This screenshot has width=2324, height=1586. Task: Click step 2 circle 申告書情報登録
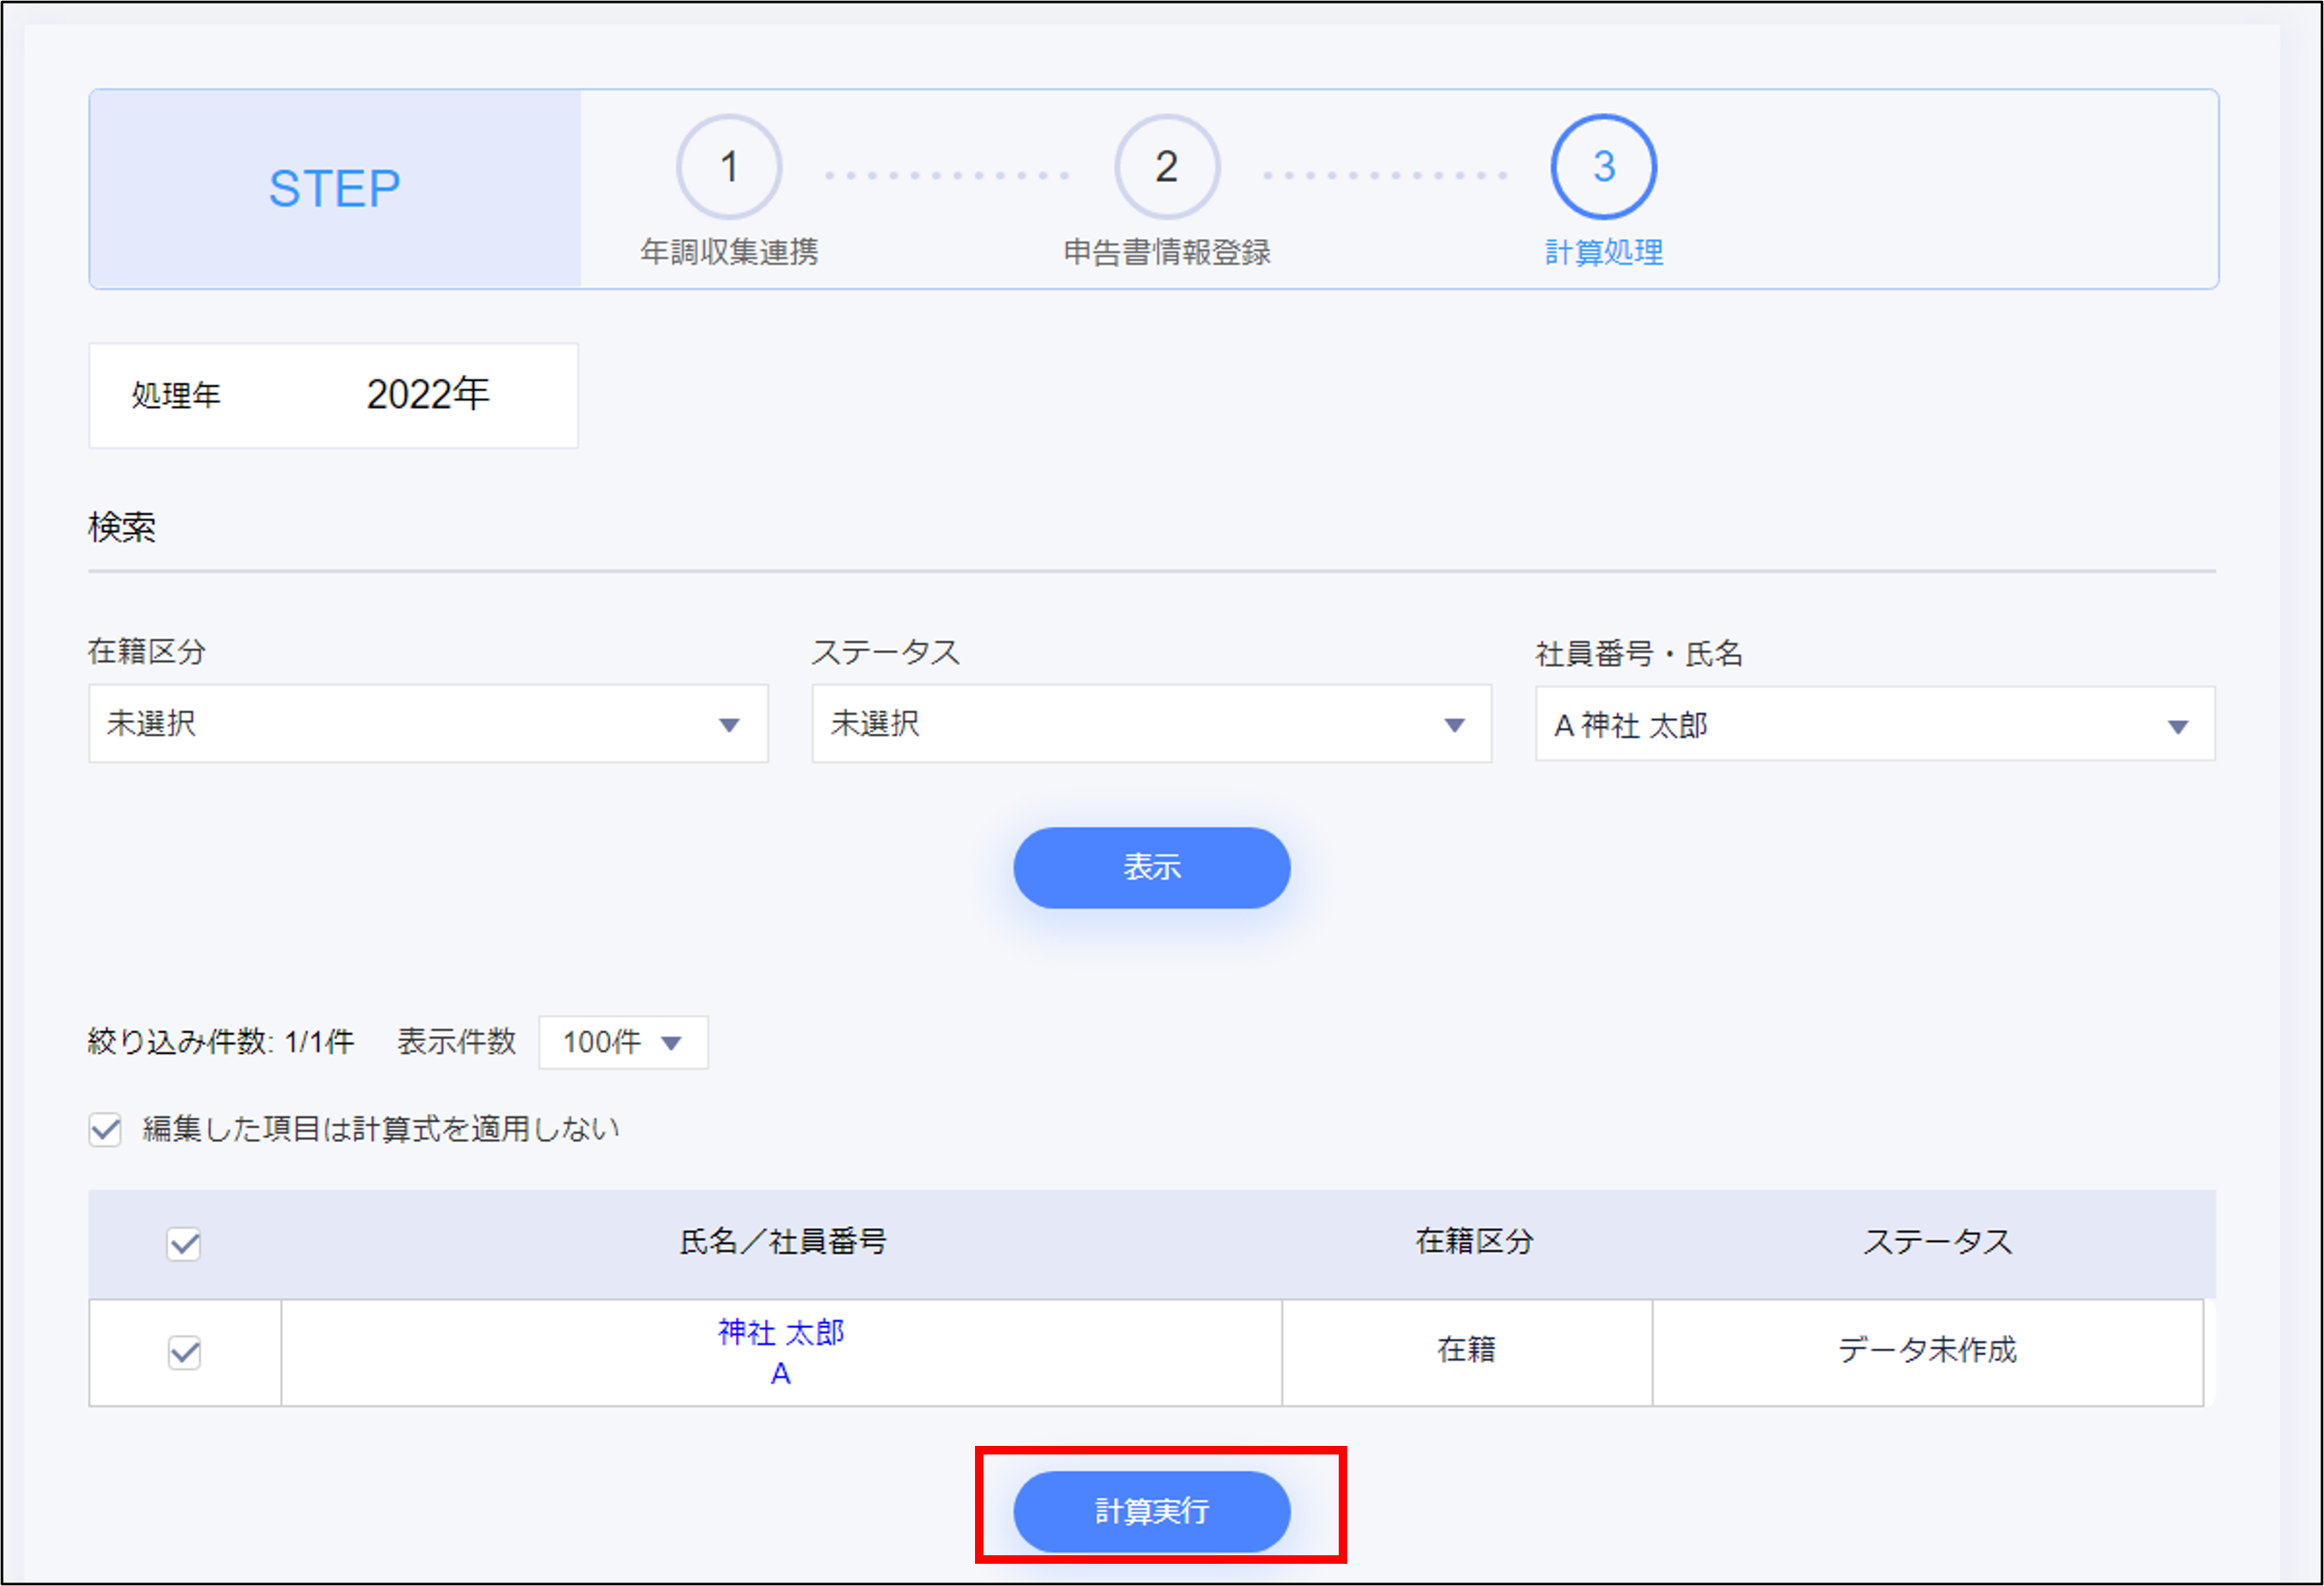click(1166, 167)
